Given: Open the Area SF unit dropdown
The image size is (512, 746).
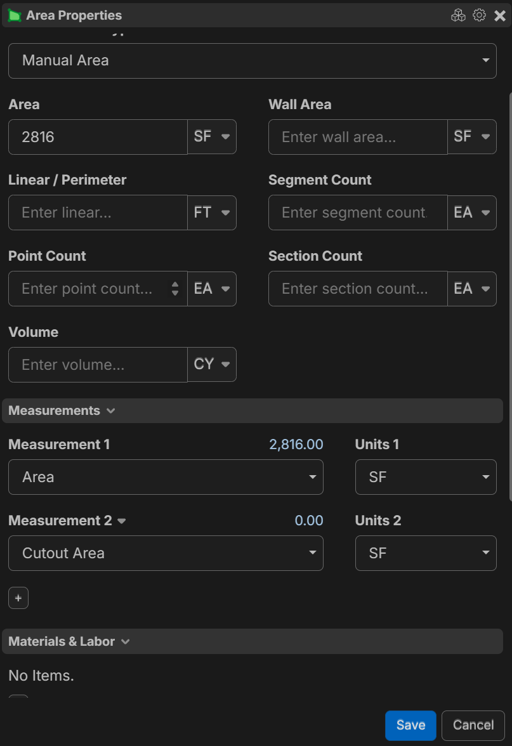Looking at the screenshot, I should click(212, 136).
